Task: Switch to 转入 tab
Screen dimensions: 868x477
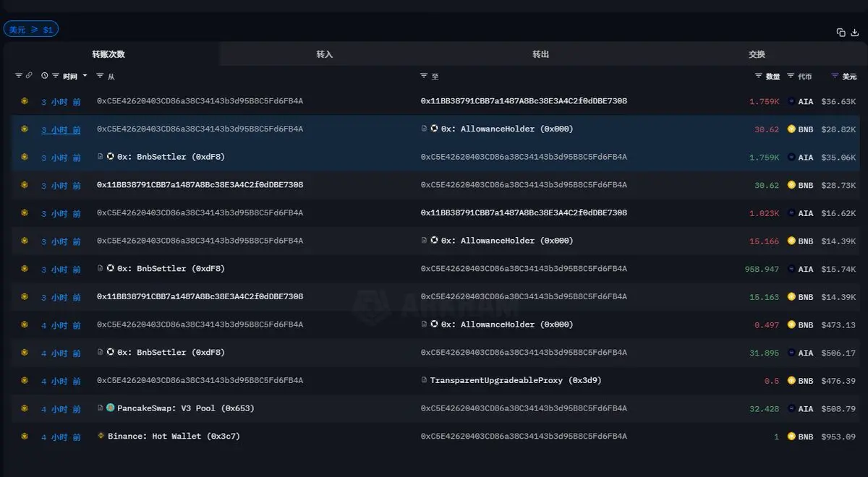Action: (x=324, y=54)
